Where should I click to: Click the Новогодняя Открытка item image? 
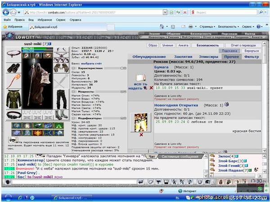coord(141,123)
